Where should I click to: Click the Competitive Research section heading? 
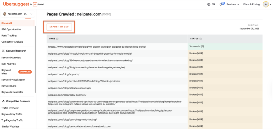click(18, 101)
